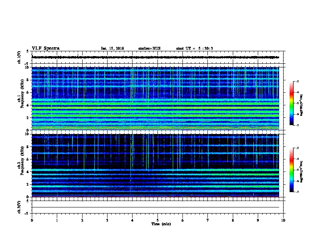Click the "VLF Spectra" plot title
The width and height of the screenshot is (319, 247).
[x=46, y=48]
